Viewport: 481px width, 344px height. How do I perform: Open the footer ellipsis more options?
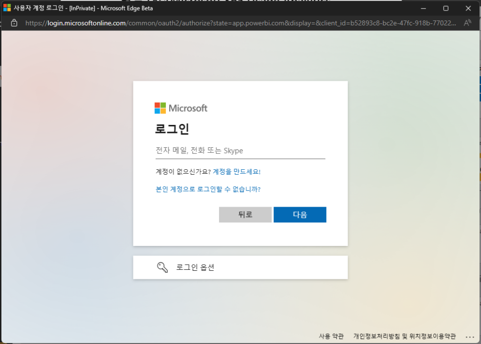click(470, 337)
